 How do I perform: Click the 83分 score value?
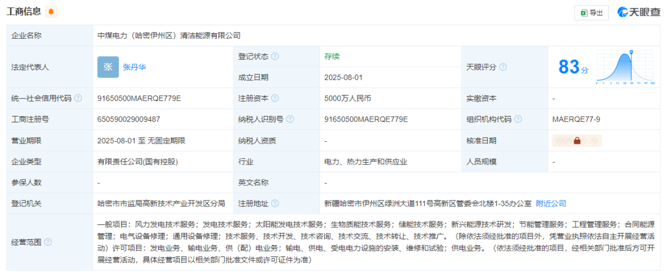tap(573, 67)
